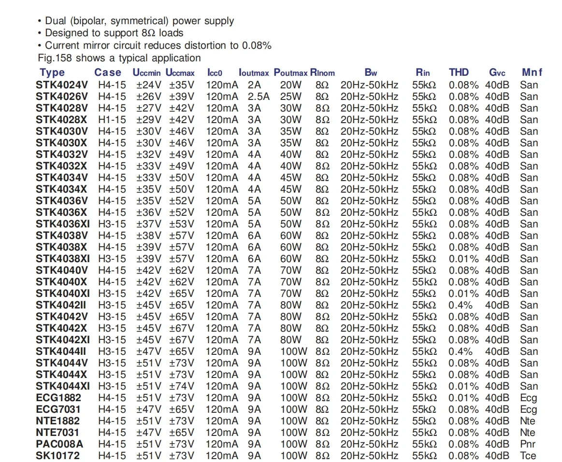The image size is (562, 462).
Task: Click the 'Current mirror circuit reduces distortion' bullet
Action: click(x=155, y=45)
